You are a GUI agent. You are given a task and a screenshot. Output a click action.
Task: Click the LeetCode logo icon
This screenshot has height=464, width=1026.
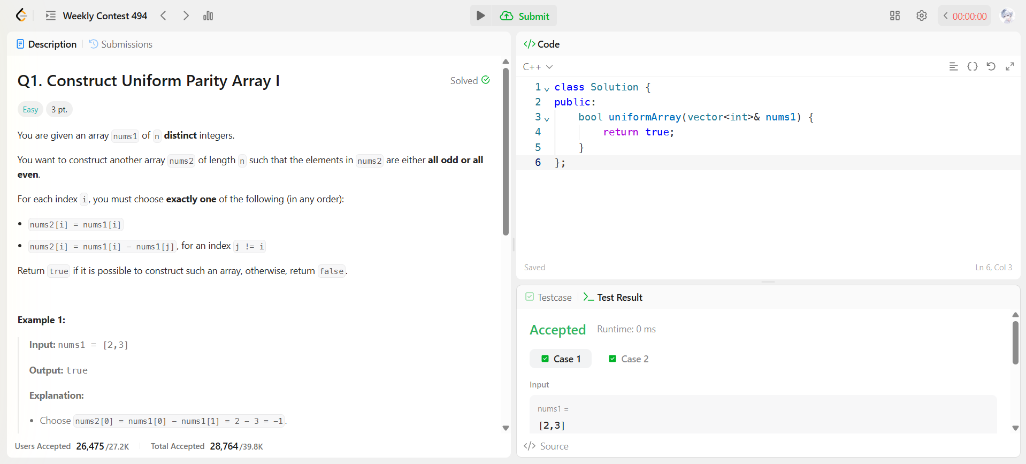tap(21, 16)
